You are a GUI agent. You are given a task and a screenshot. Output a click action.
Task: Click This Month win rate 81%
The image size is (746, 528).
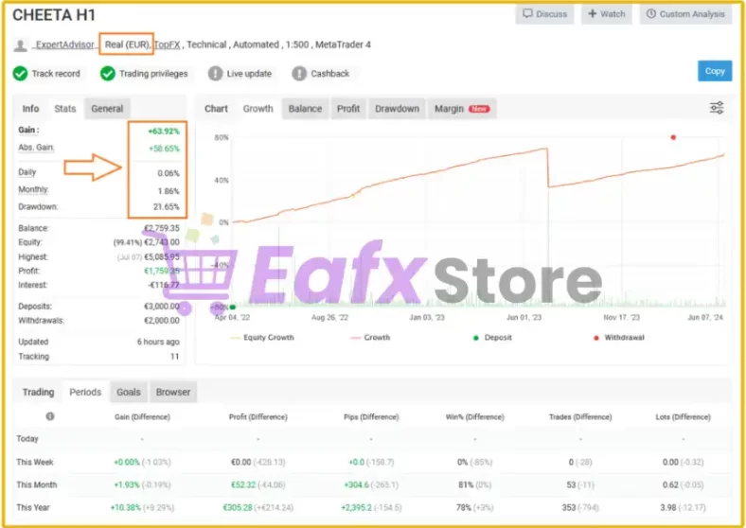465,484
